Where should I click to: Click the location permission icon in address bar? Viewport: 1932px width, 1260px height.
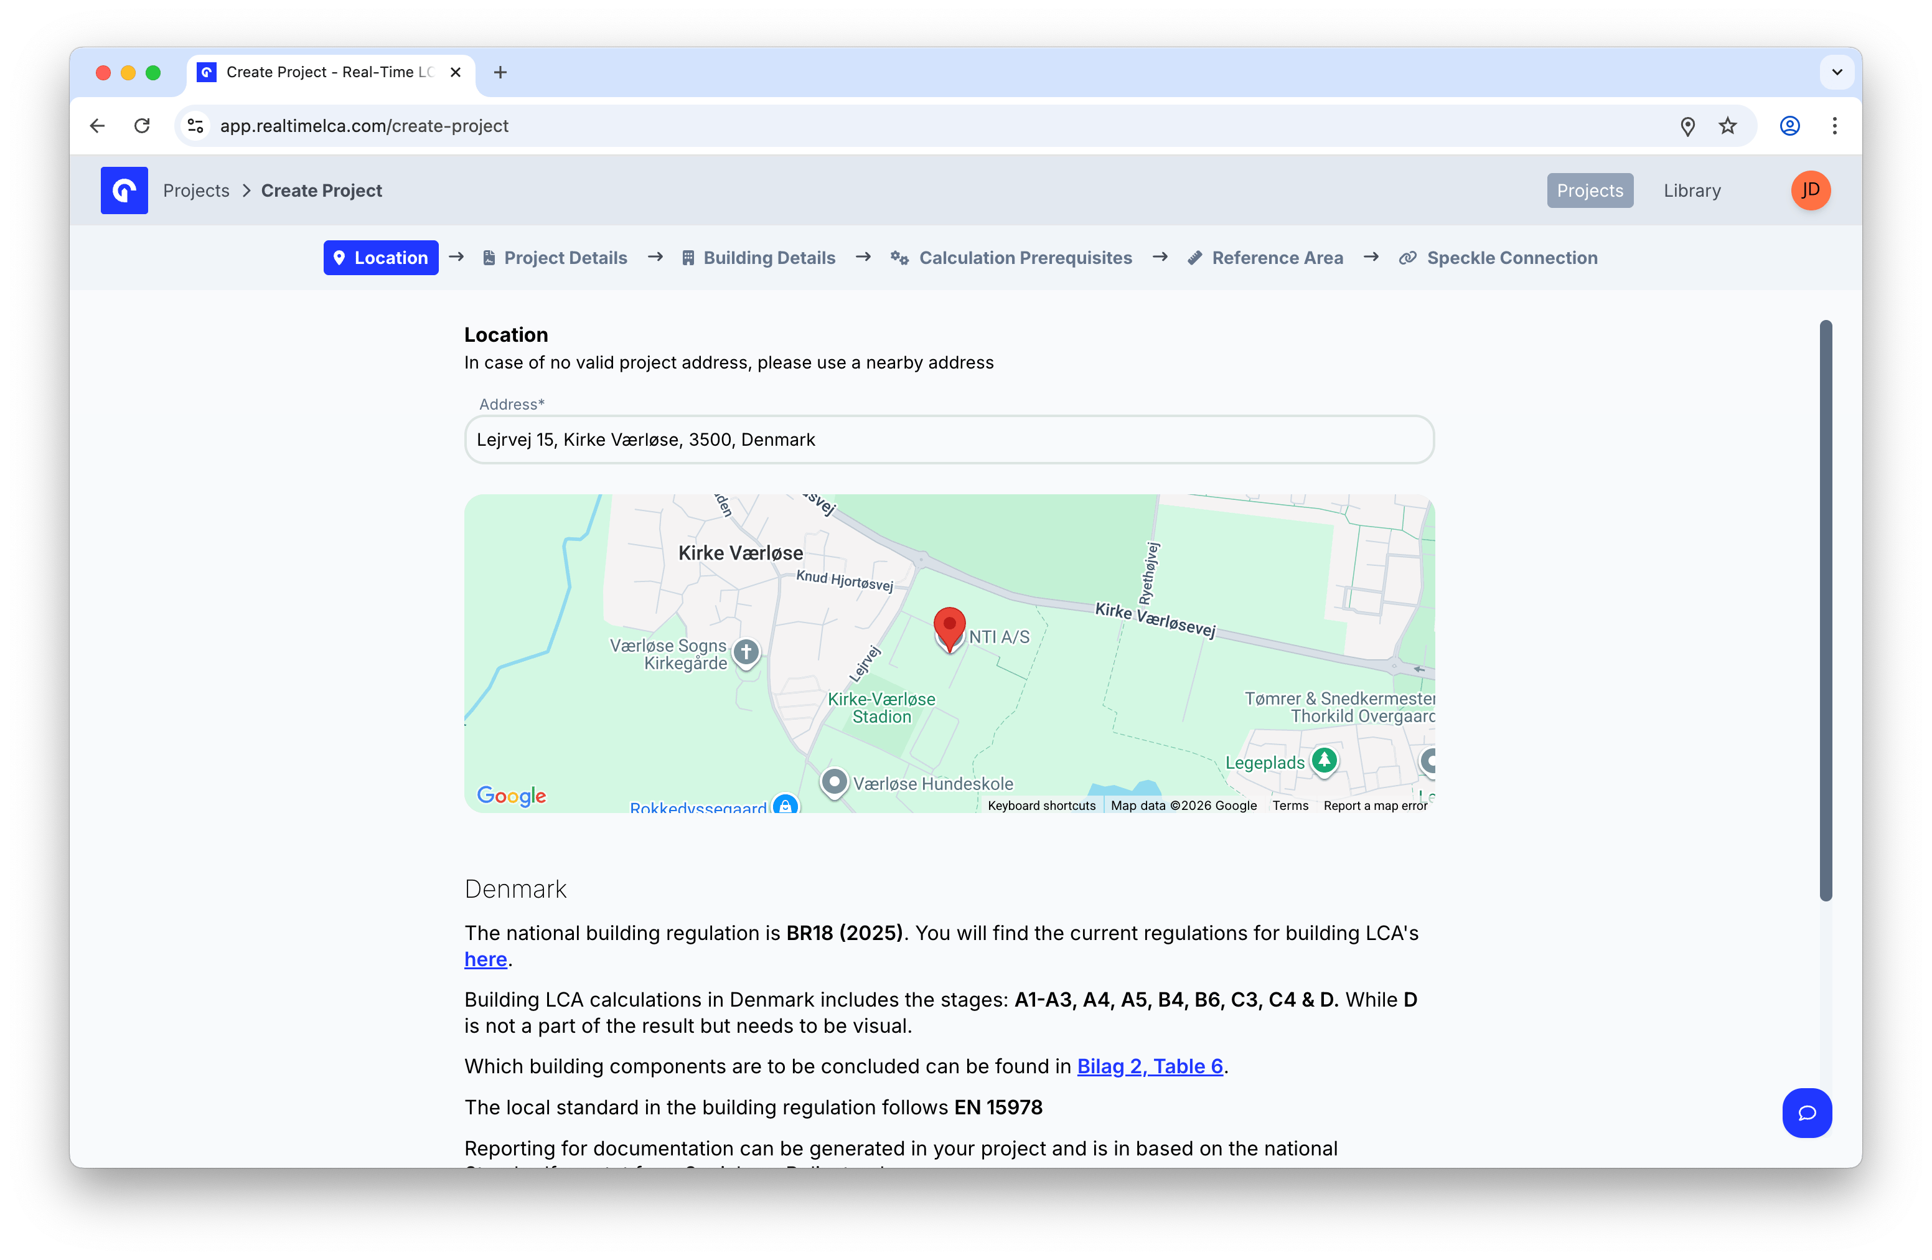pos(1687,126)
